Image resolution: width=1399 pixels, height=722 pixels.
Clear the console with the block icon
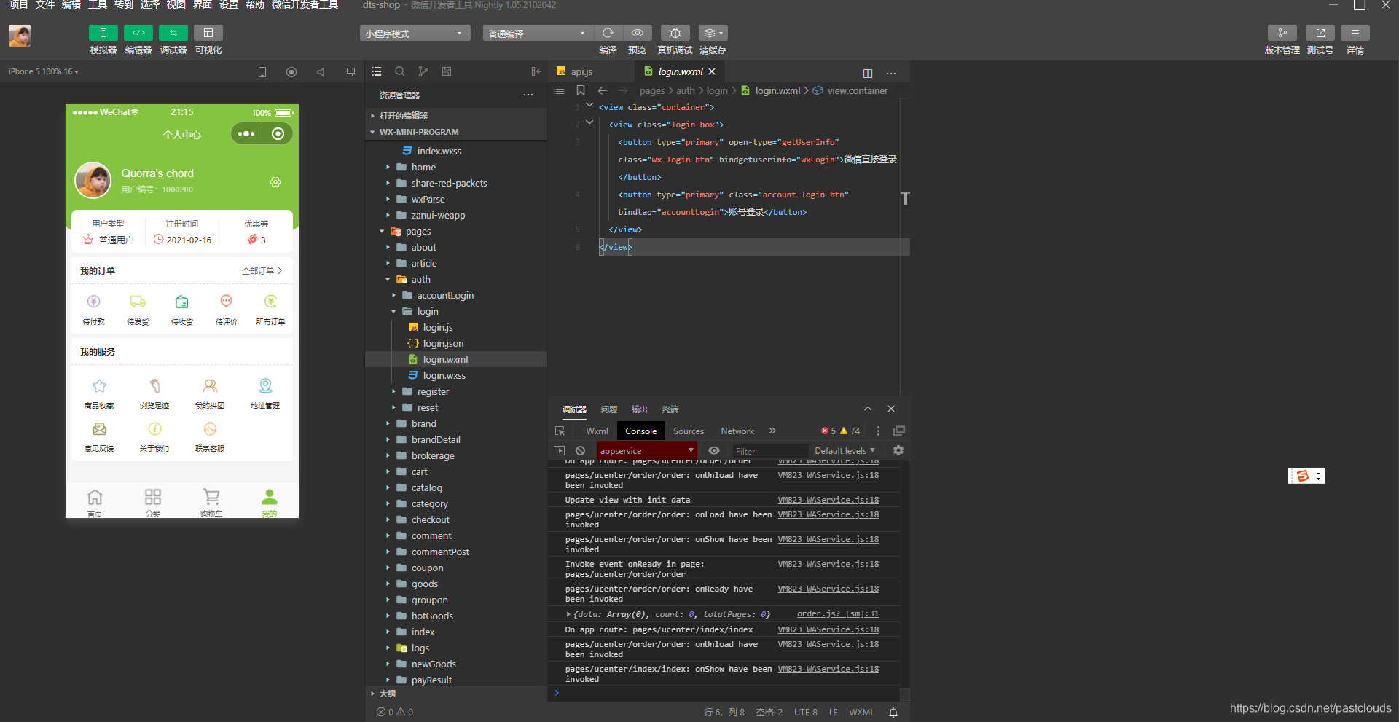(580, 451)
